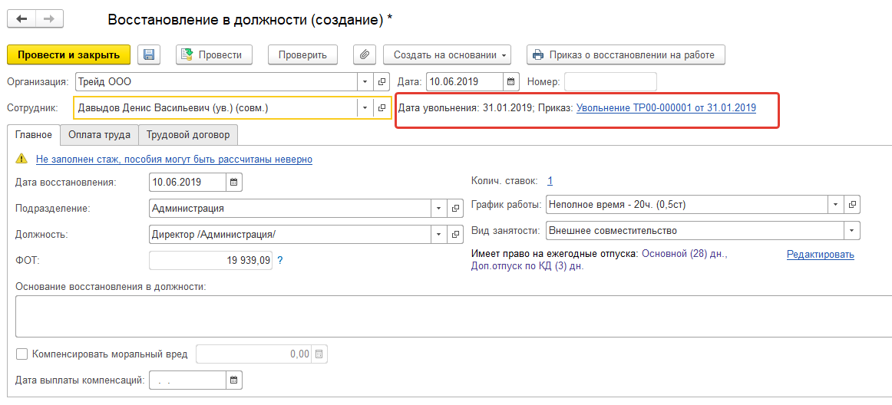Click the save diskette icon
This screenshot has width=892, height=405.
tap(149, 54)
